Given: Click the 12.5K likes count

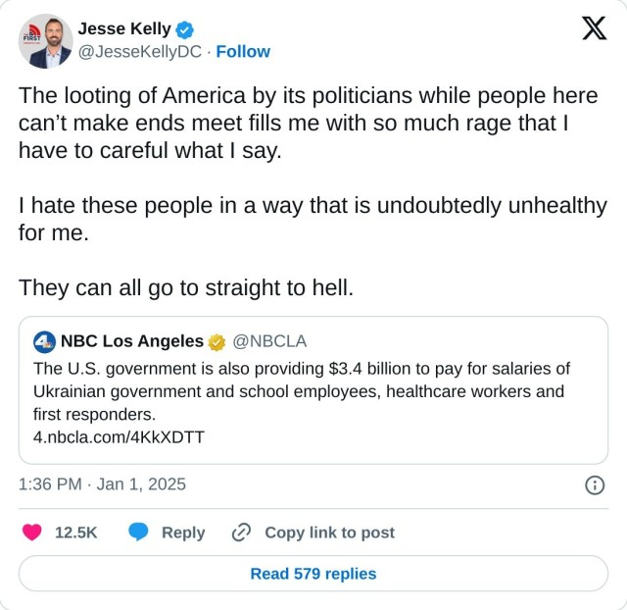Looking at the screenshot, I should pyautogui.click(x=75, y=533).
